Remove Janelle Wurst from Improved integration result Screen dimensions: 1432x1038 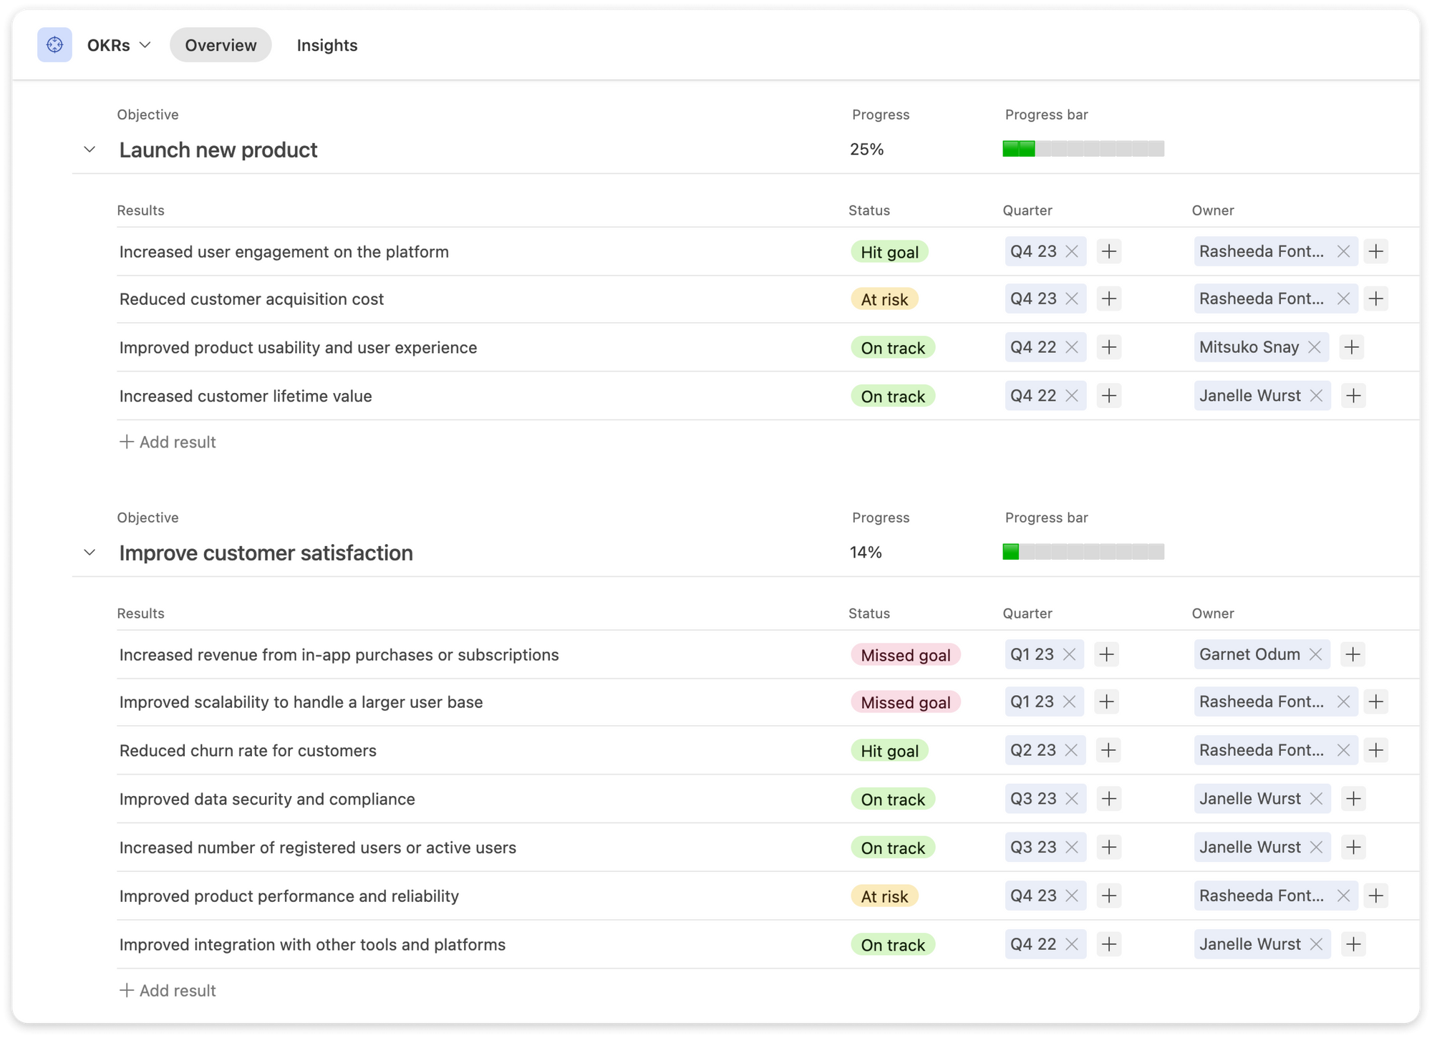pos(1316,944)
